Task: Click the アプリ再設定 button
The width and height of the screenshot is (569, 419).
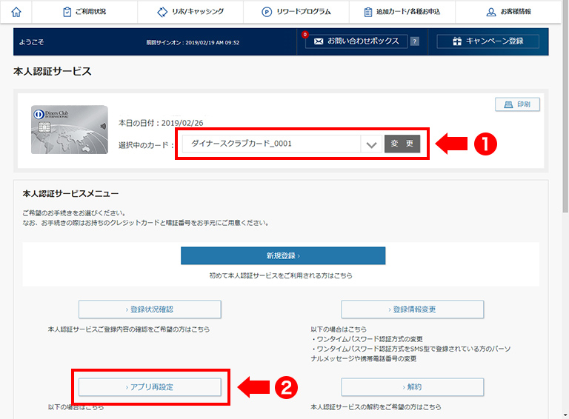Action: (x=150, y=387)
